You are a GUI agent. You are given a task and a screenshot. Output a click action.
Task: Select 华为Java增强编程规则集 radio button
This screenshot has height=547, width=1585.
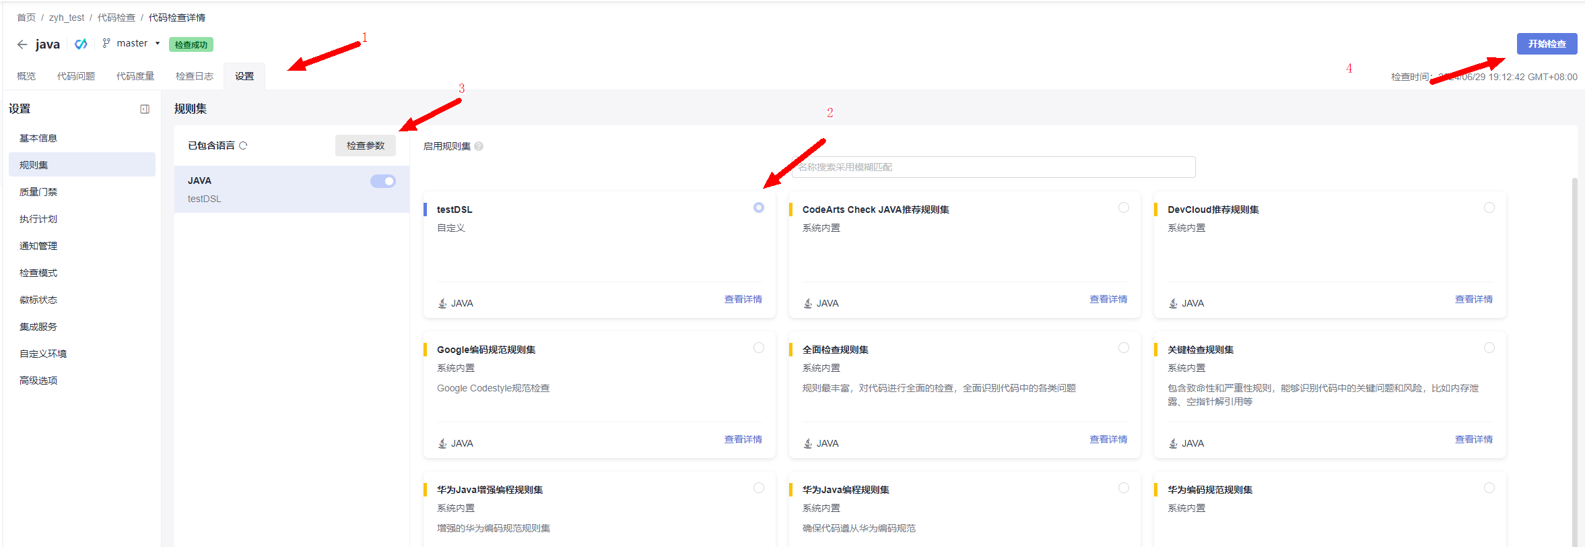(x=759, y=488)
